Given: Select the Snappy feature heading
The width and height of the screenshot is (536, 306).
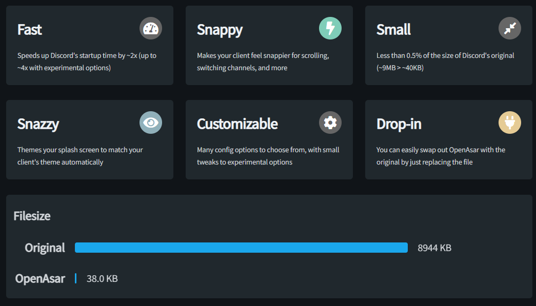Looking at the screenshot, I should pos(220,30).
